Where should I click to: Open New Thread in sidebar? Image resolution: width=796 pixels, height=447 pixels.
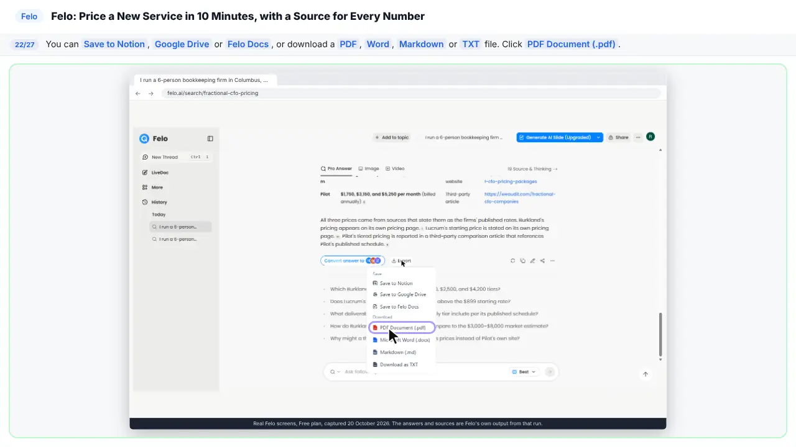click(x=176, y=157)
